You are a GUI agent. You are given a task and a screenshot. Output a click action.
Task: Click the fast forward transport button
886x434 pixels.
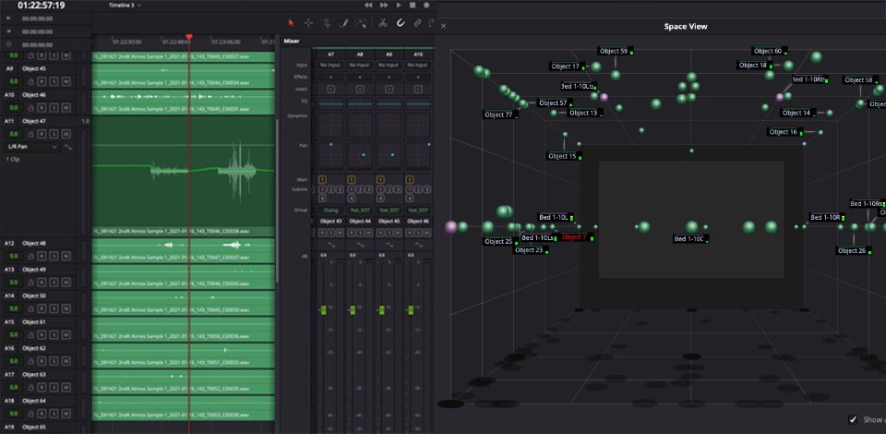tap(384, 6)
